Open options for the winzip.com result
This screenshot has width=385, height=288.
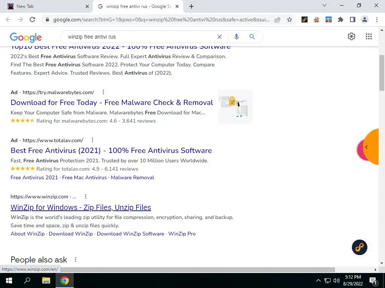click(x=85, y=196)
